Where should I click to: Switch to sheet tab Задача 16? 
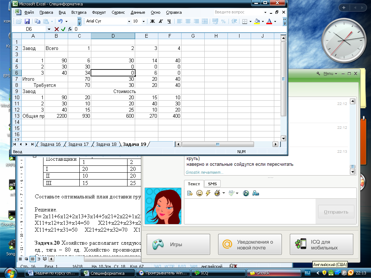50,144
